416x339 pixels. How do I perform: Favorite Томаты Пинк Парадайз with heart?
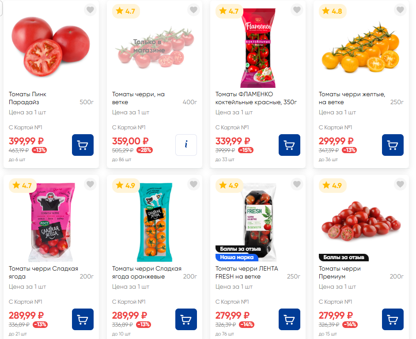[x=90, y=10]
